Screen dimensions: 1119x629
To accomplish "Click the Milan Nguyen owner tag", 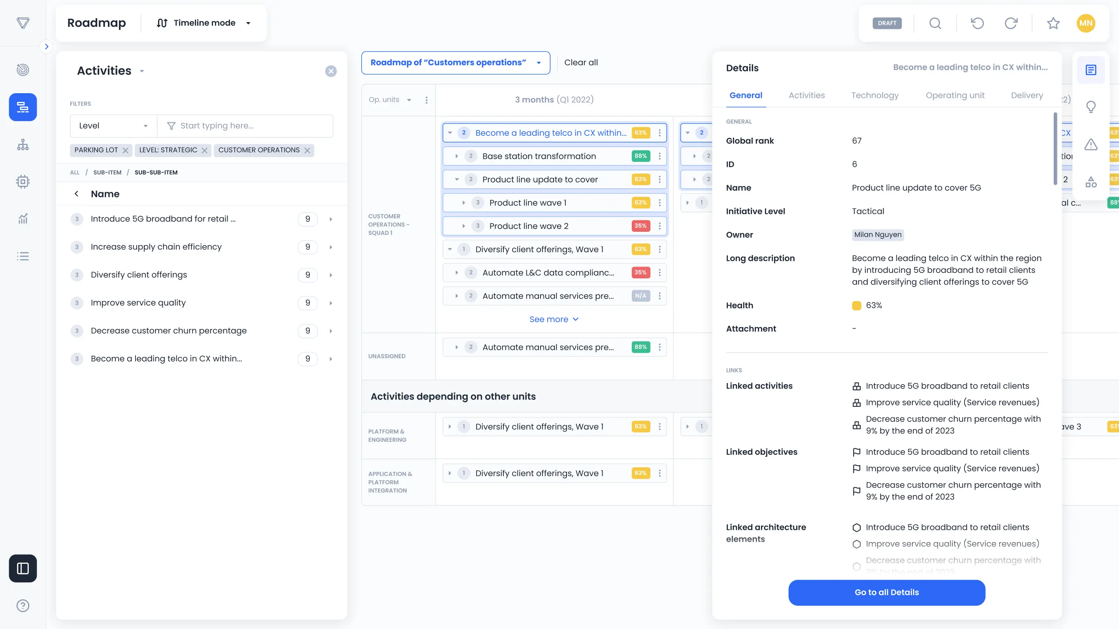I will [878, 235].
